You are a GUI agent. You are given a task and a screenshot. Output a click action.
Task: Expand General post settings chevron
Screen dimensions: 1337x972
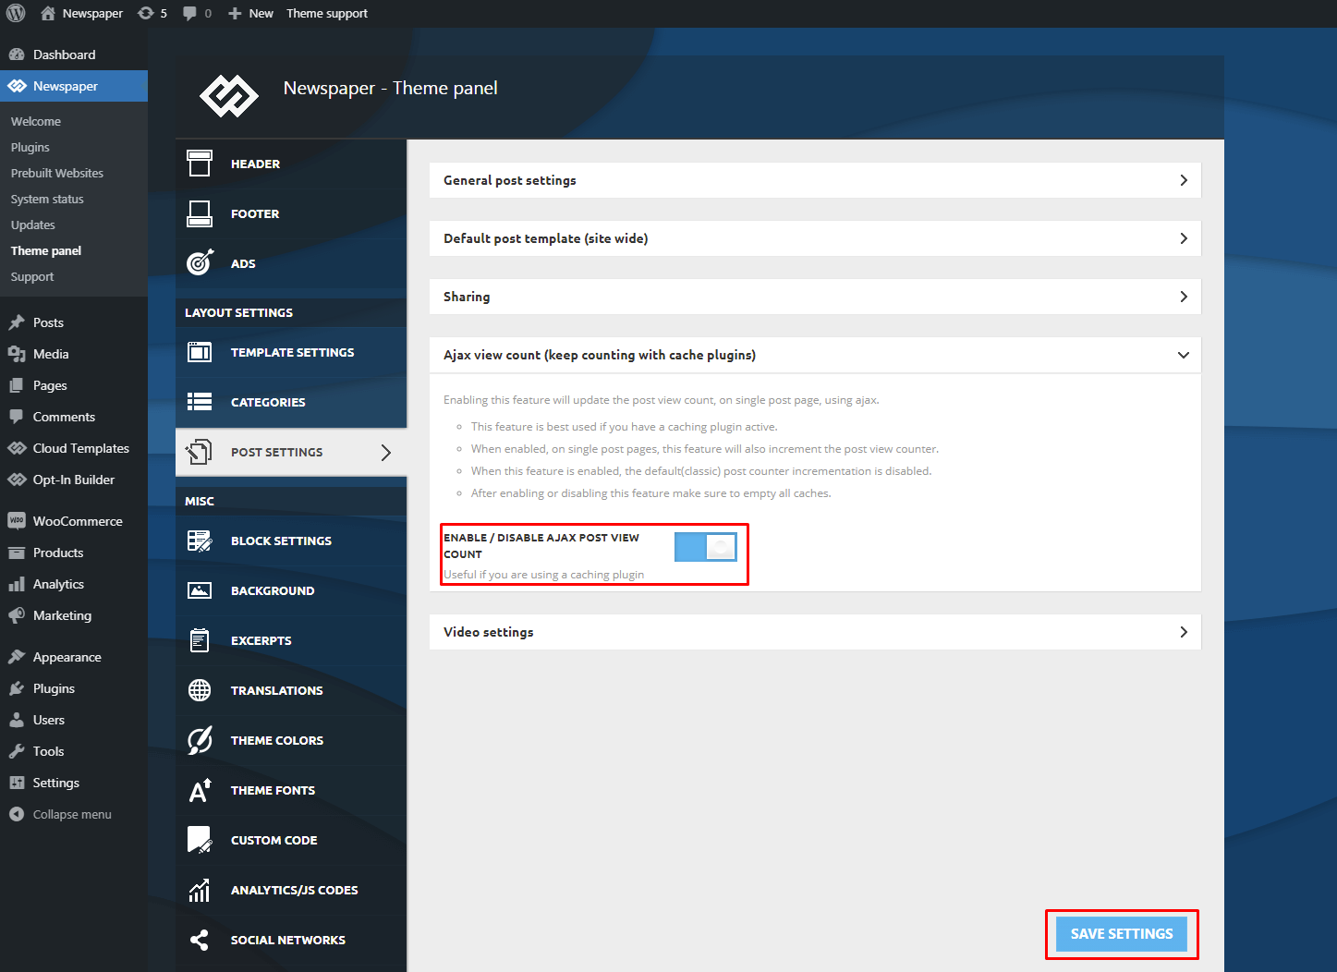click(x=1184, y=180)
